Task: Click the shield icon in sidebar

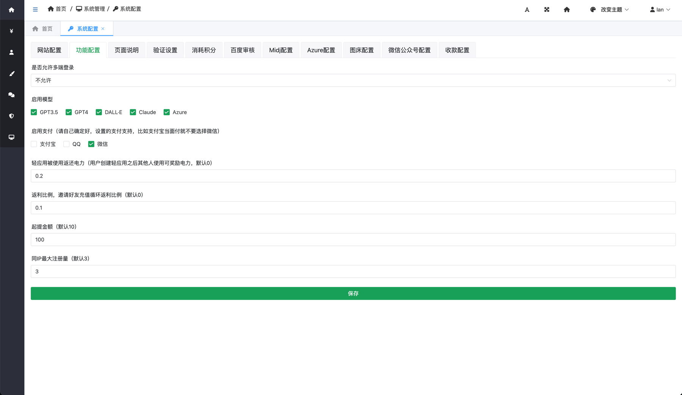Action: pos(11,116)
